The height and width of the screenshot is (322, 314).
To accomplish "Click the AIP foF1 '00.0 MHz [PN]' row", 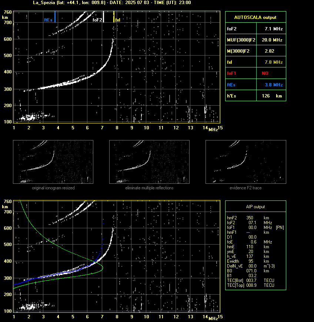I will click(255, 228).
